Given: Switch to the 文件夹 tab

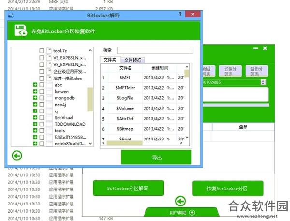Looking at the screenshot, I should (x=110, y=60).
